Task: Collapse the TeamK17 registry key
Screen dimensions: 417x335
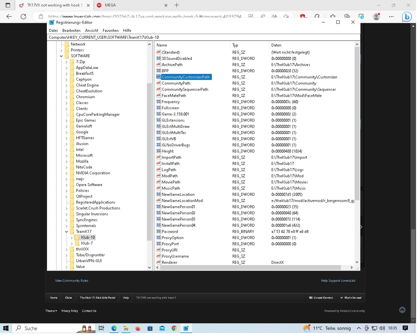Action: 67,232
